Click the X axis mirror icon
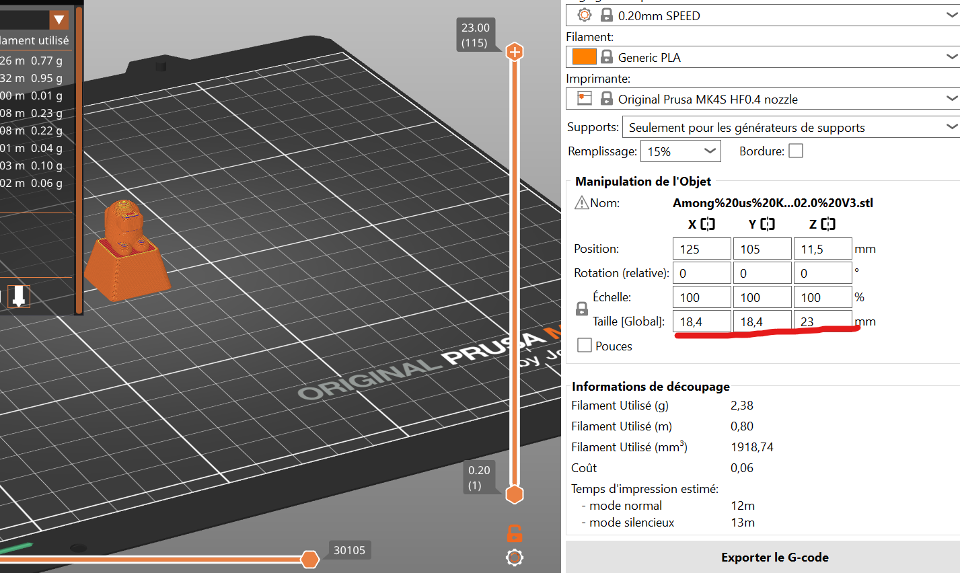Image resolution: width=960 pixels, height=573 pixels. coord(707,225)
